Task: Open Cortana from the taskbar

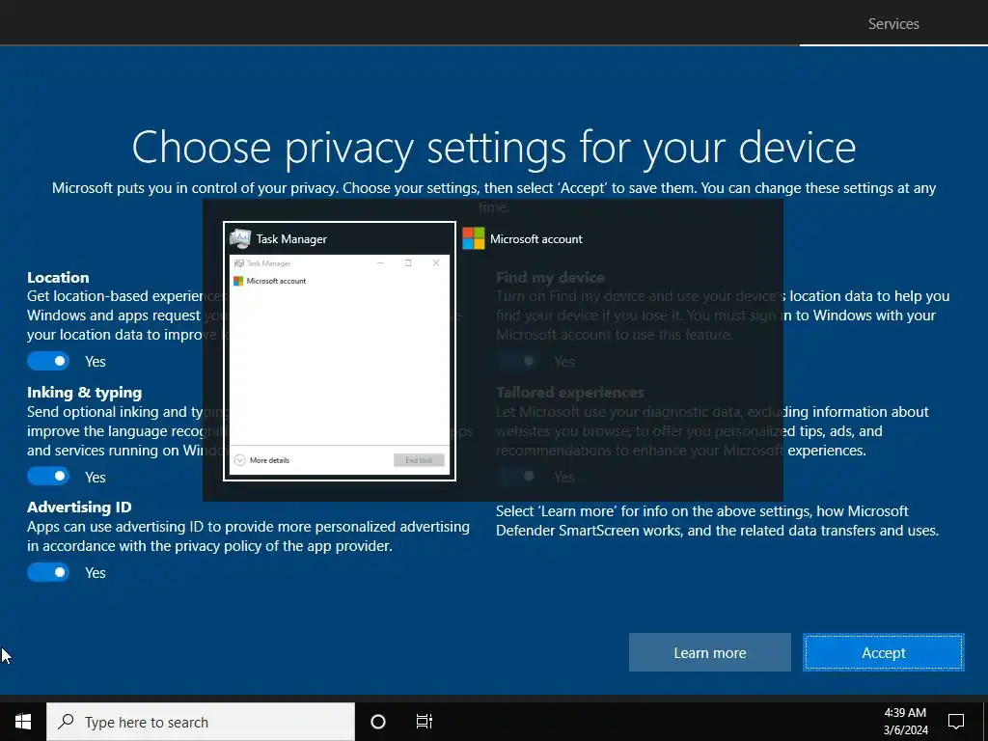Action: coord(378,722)
